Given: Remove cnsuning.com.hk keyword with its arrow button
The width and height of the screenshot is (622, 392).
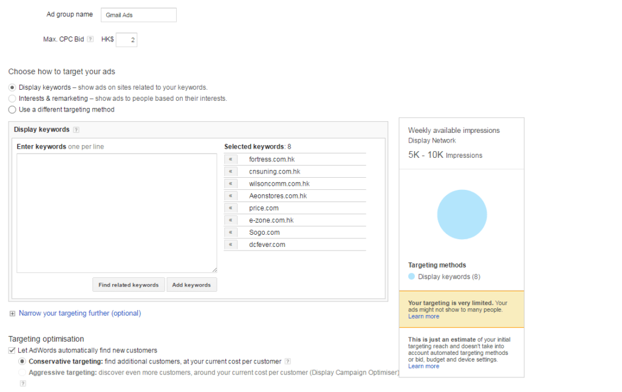Looking at the screenshot, I should pyautogui.click(x=230, y=172).
